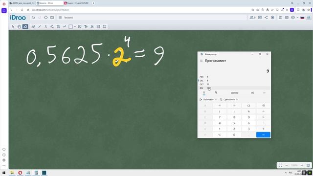Reload the browser page
Screen dimensions: 313x176
[22, 10]
